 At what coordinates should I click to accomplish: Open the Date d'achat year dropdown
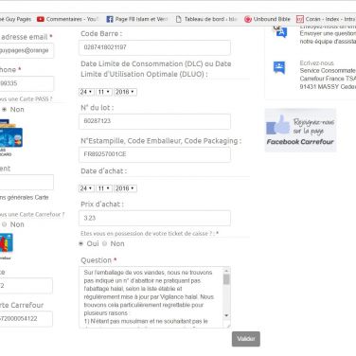pos(125,188)
